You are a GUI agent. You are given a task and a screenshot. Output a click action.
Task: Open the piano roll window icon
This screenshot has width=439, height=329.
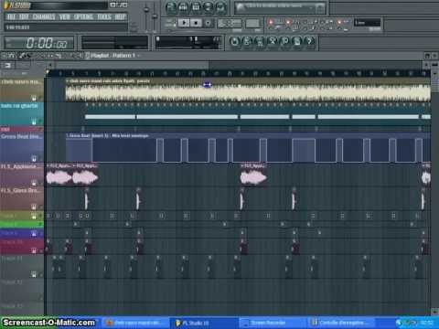(196, 7)
